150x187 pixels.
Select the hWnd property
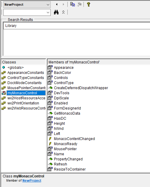(x=59, y=129)
